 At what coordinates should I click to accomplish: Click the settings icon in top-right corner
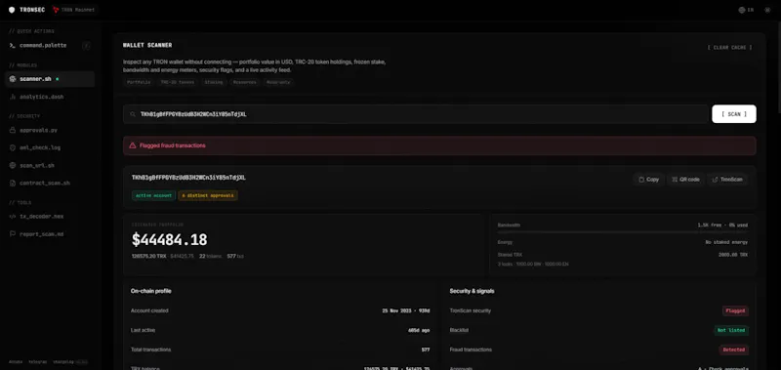point(767,10)
